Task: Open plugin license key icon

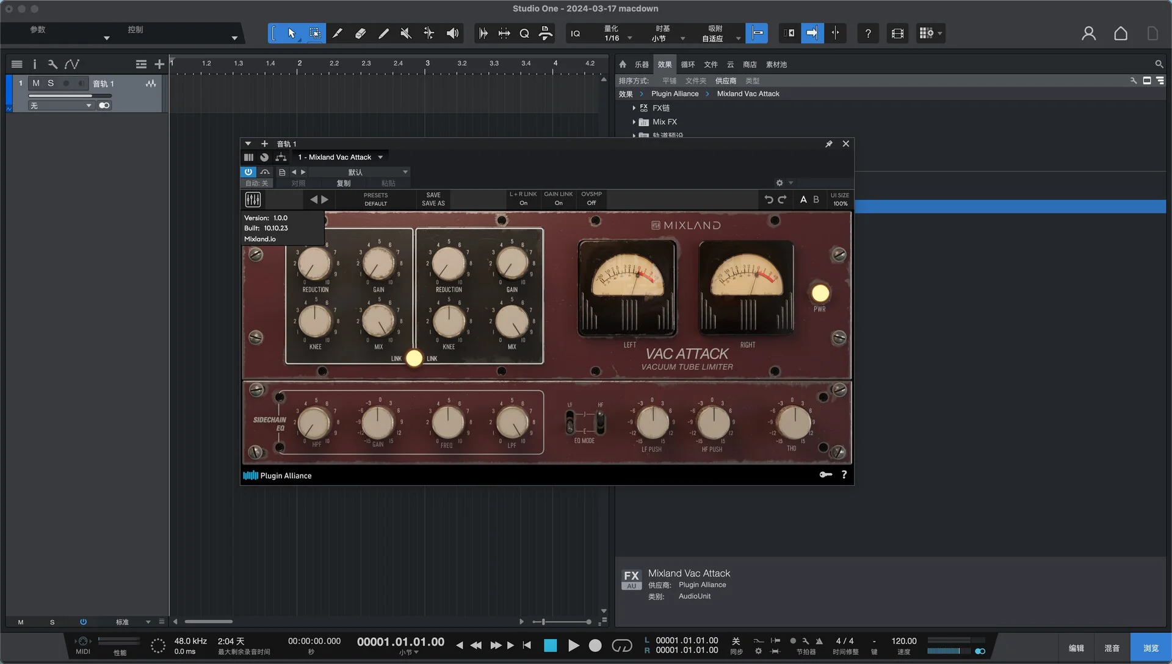Action: click(826, 474)
